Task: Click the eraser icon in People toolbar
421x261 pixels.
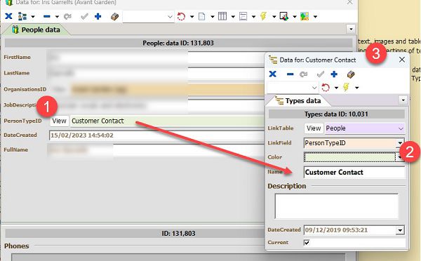Action: [x=114, y=17]
